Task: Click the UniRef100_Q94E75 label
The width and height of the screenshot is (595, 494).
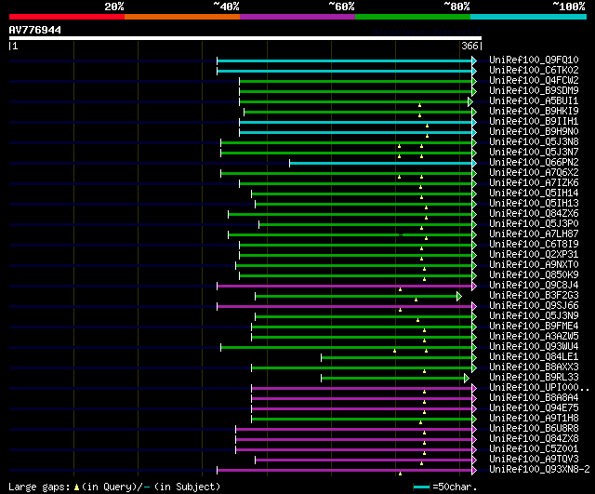Action: [x=534, y=408]
